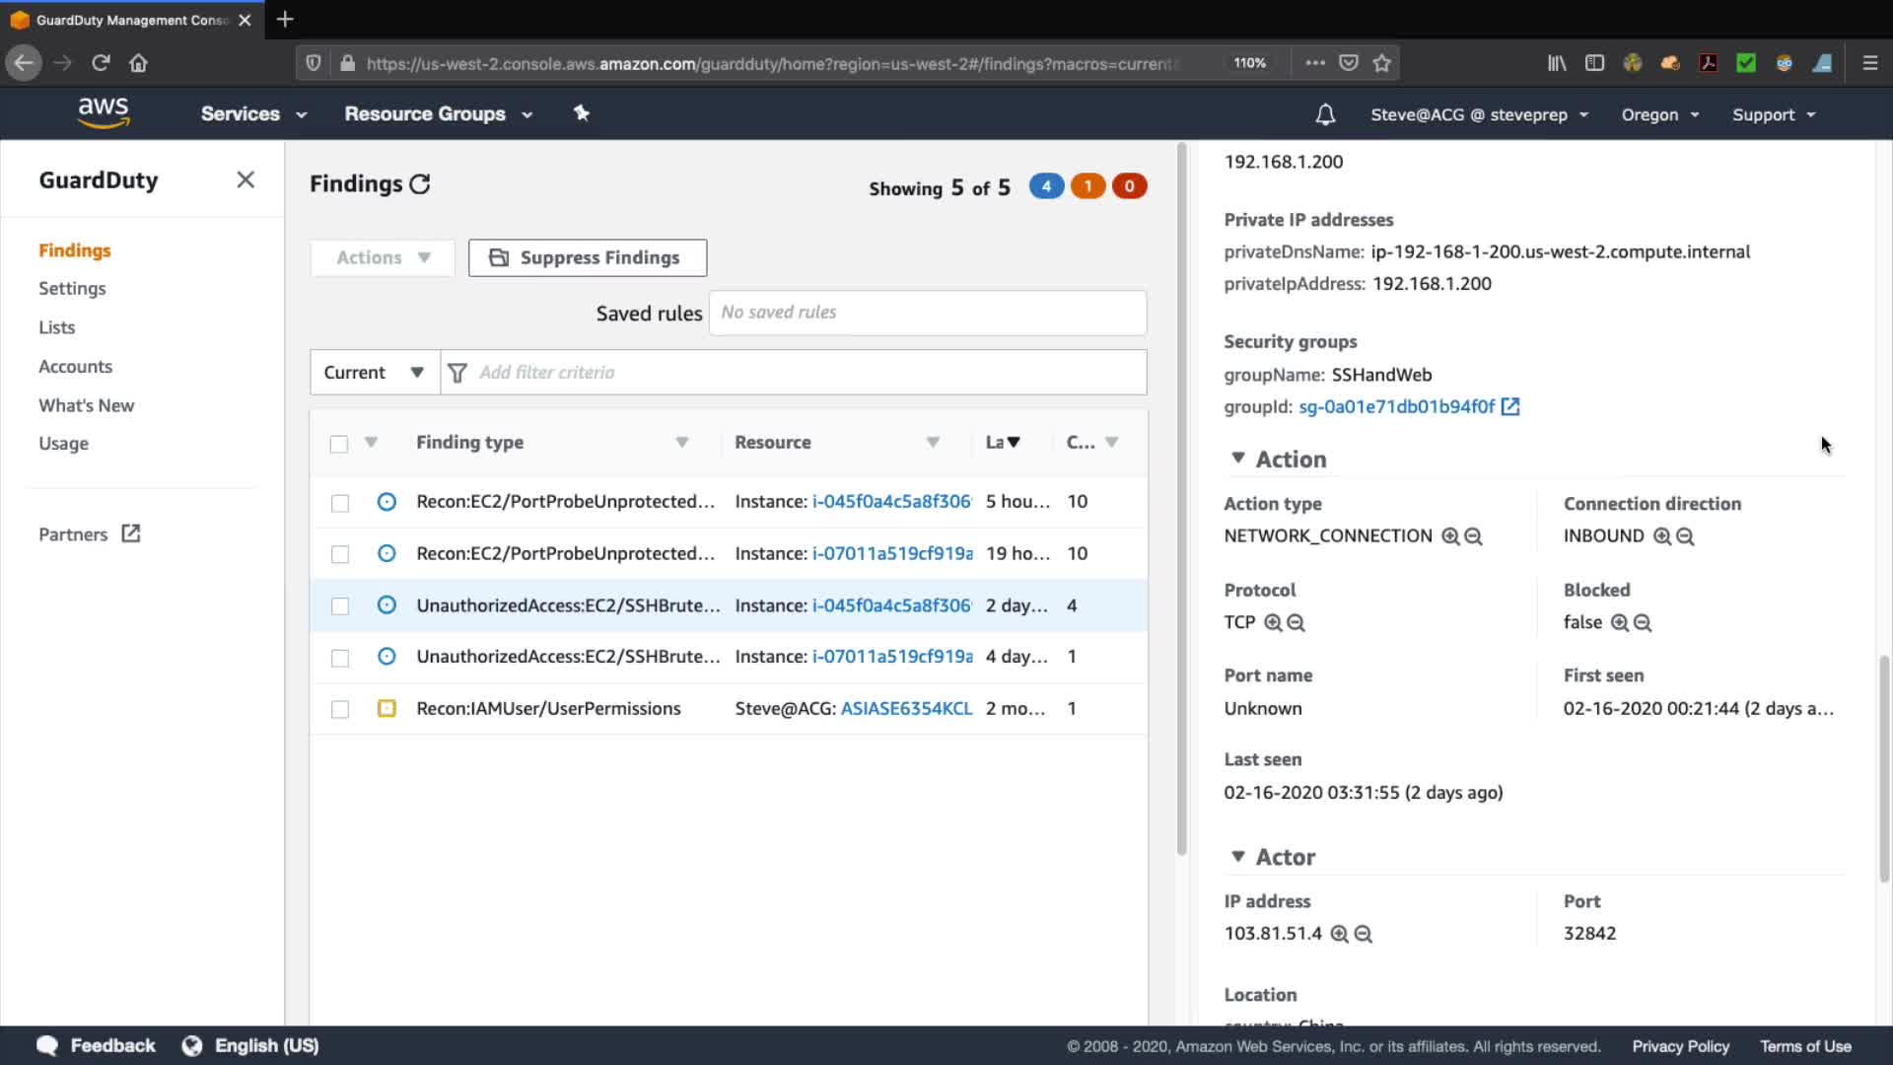1893x1065 pixels.
Task: Click zoom-out filter icon next to INBOUND
Action: [x=1685, y=536]
